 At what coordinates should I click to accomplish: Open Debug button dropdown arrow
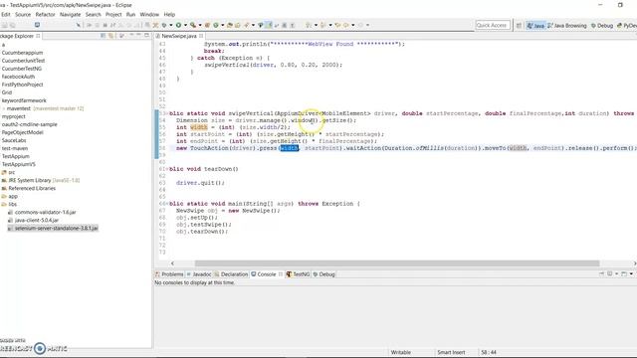(x=171, y=25)
